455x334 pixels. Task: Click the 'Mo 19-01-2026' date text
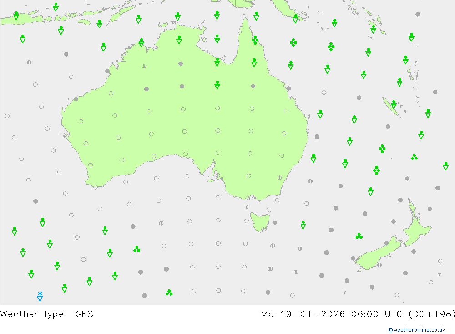coord(303,314)
